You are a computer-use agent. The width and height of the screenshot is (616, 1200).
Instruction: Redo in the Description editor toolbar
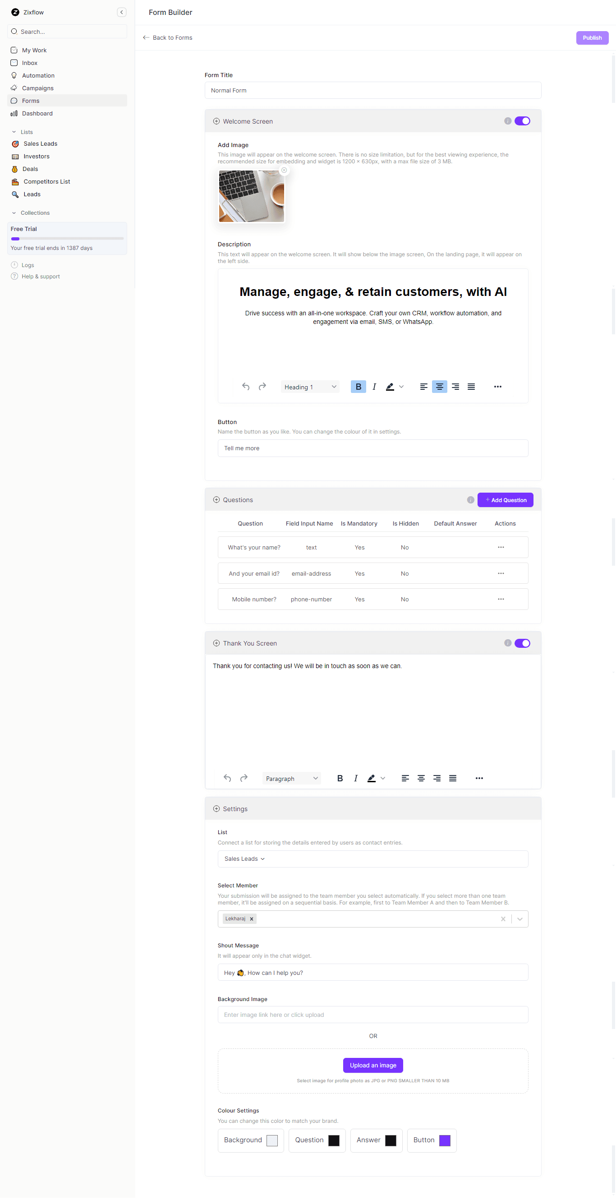[x=262, y=387]
